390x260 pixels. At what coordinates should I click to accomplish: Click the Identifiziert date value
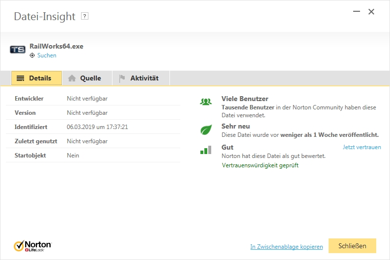tap(97, 127)
